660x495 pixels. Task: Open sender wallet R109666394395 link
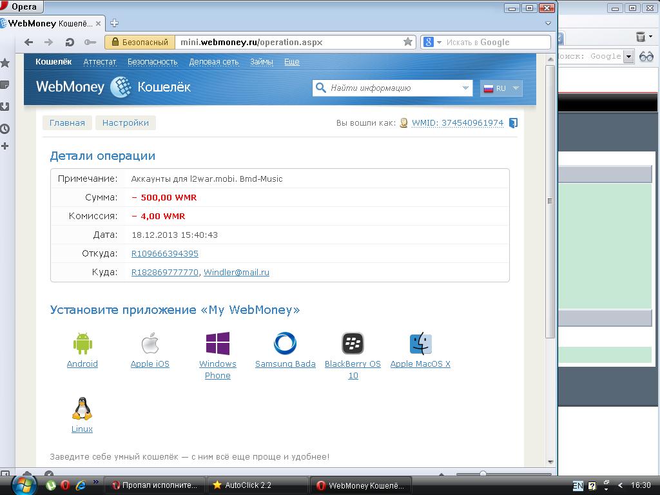point(165,254)
